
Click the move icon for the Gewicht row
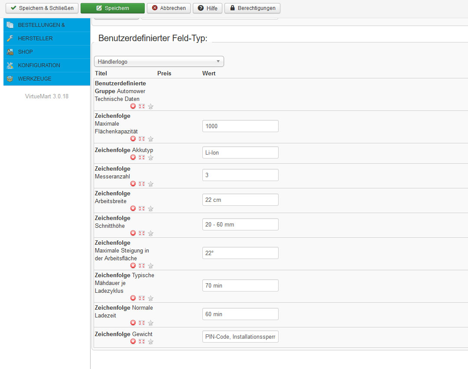142,342
